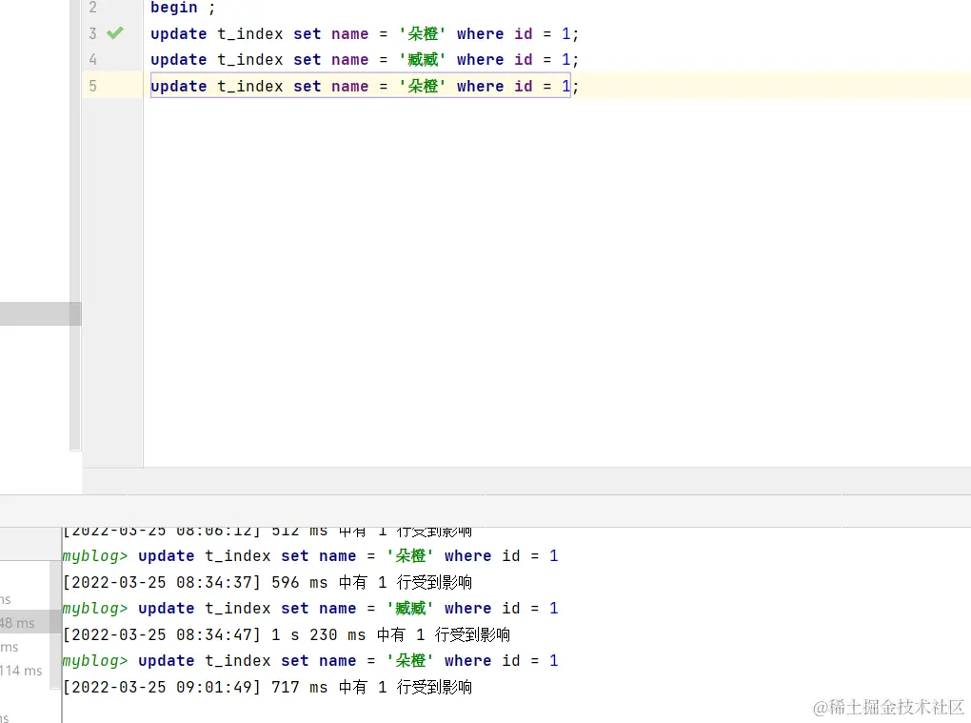Image resolution: width=971 pixels, height=723 pixels.
Task: Click the highlighted line 5 update statement
Action: [364, 86]
